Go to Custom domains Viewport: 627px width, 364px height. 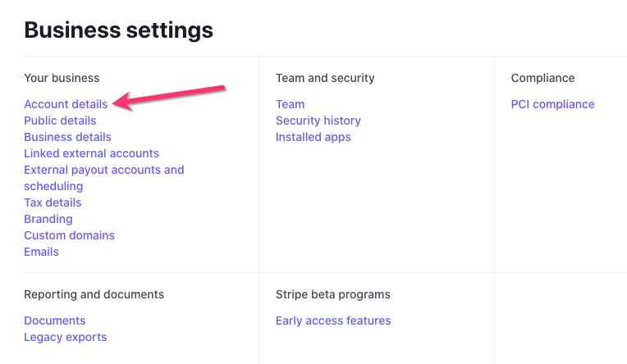coord(69,235)
